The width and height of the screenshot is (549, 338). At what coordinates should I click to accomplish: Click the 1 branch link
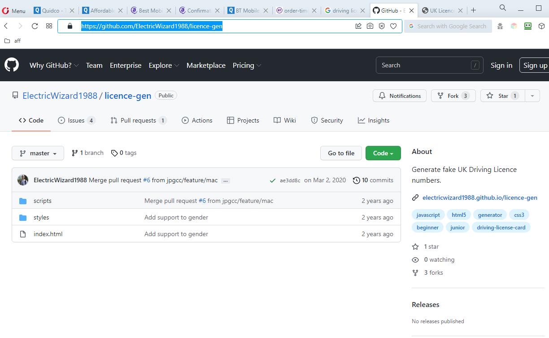(x=87, y=153)
